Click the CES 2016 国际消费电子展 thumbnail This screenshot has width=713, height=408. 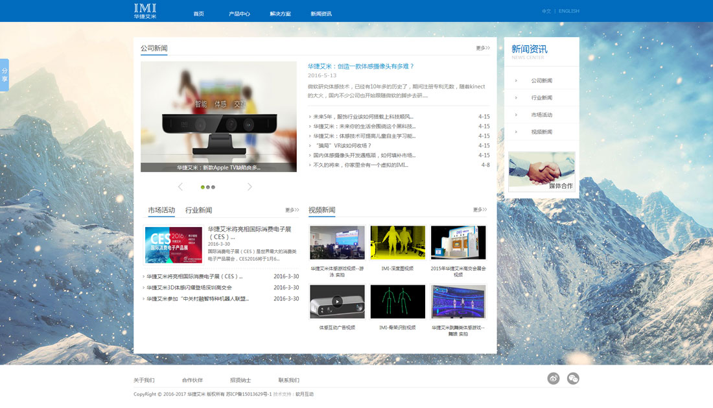173,245
